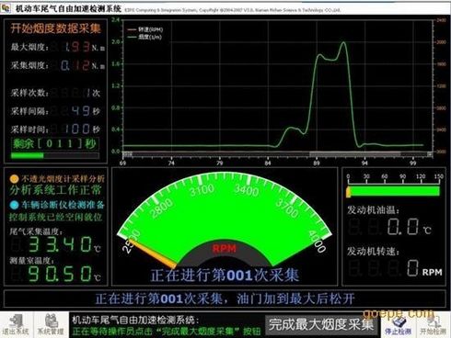Click the 开始检测 start detection icon

click(x=433, y=325)
